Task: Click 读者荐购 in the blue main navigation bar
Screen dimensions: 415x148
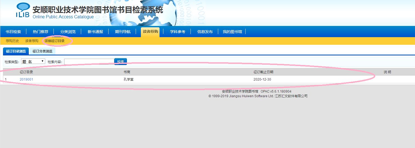Action: [150, 32]
